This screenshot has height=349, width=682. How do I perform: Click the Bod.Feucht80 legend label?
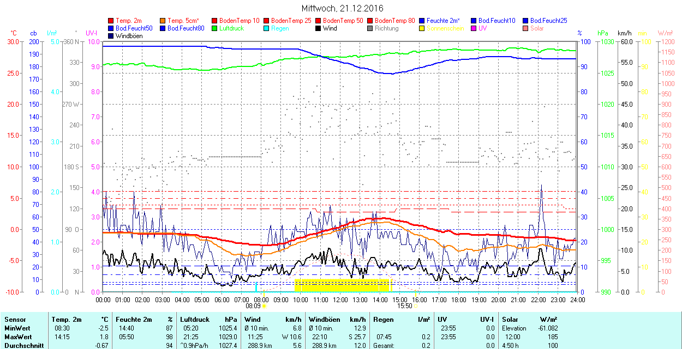[x=186, y=28]
